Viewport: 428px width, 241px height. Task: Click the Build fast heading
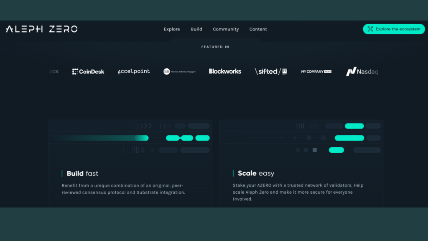point(82,173)
